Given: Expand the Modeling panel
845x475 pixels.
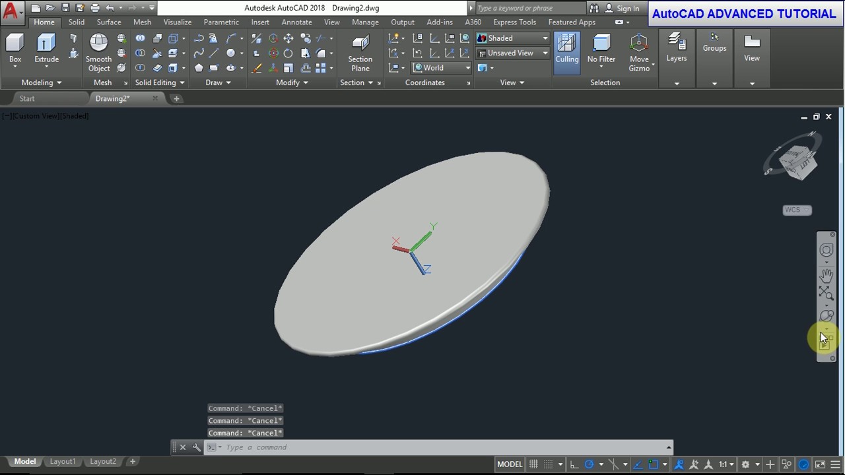Looking at the screenshot, I should pyautogui.click(x=41, y=82).
